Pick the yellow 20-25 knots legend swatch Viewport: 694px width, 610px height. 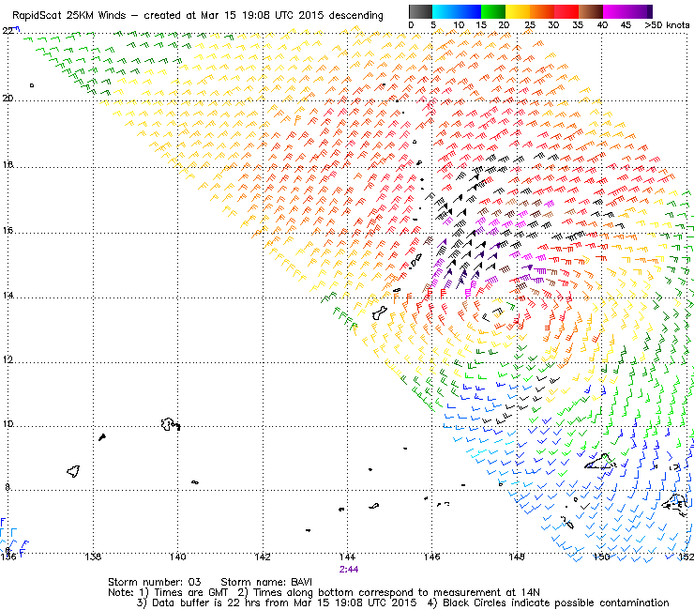pyautogui.click(x=518, y=11)
